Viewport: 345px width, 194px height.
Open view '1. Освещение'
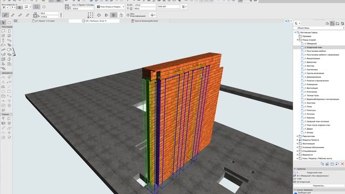311,84
